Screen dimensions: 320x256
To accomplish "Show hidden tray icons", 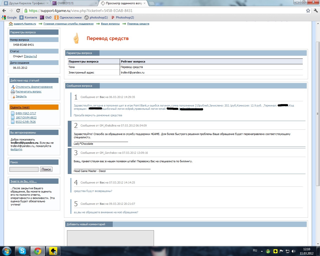I will pos(262,251).
